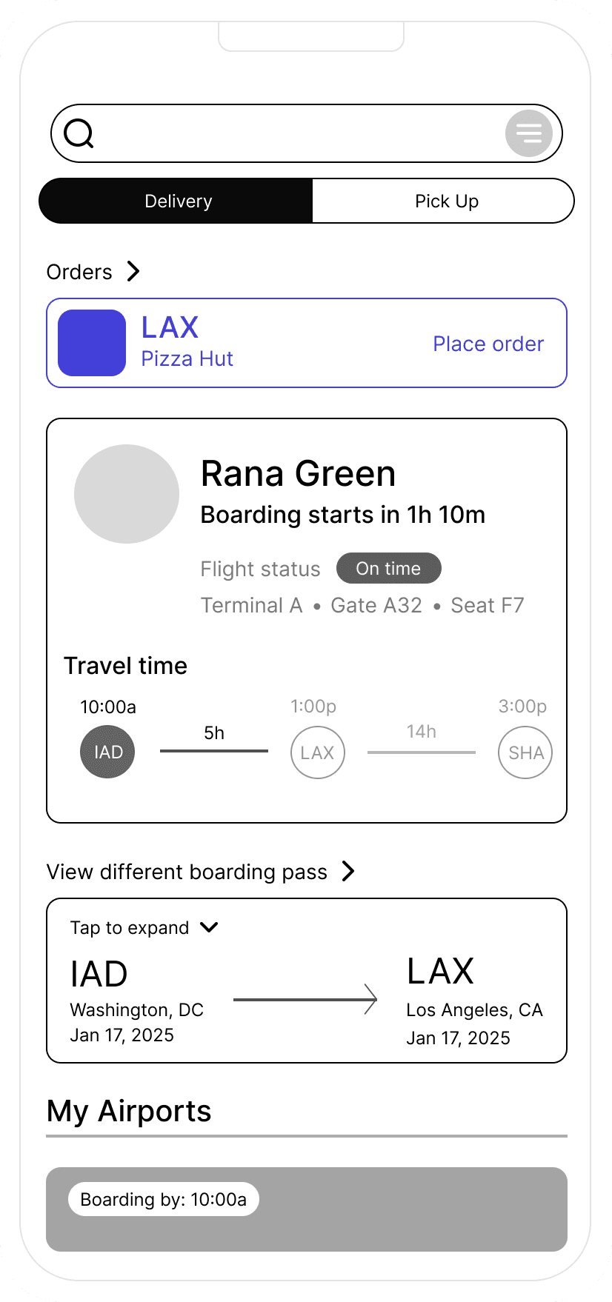Click the 14h travel segment line
The width and height of the screenshot is (612, 1302).
tap(422, 752)
